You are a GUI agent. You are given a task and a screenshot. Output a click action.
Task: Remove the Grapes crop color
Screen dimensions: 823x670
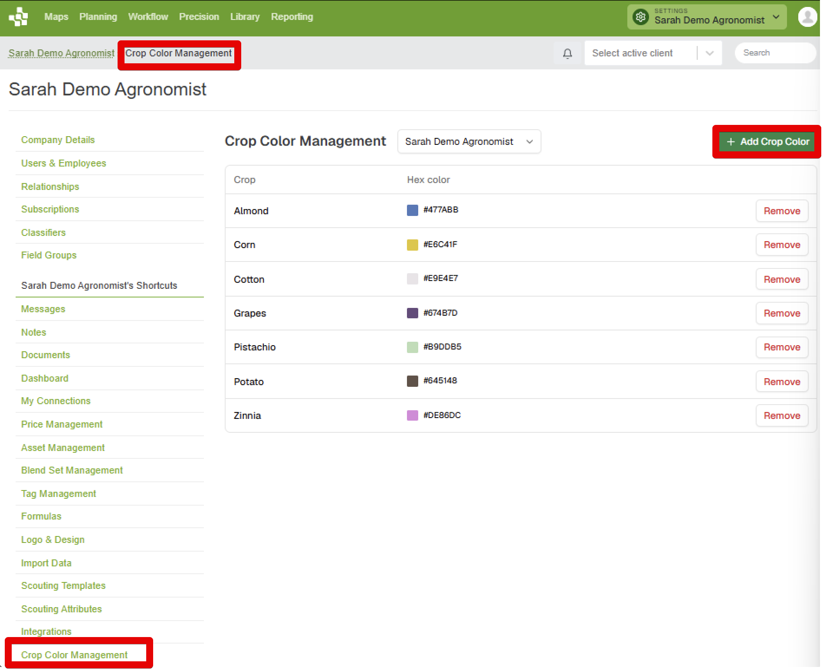781,313
